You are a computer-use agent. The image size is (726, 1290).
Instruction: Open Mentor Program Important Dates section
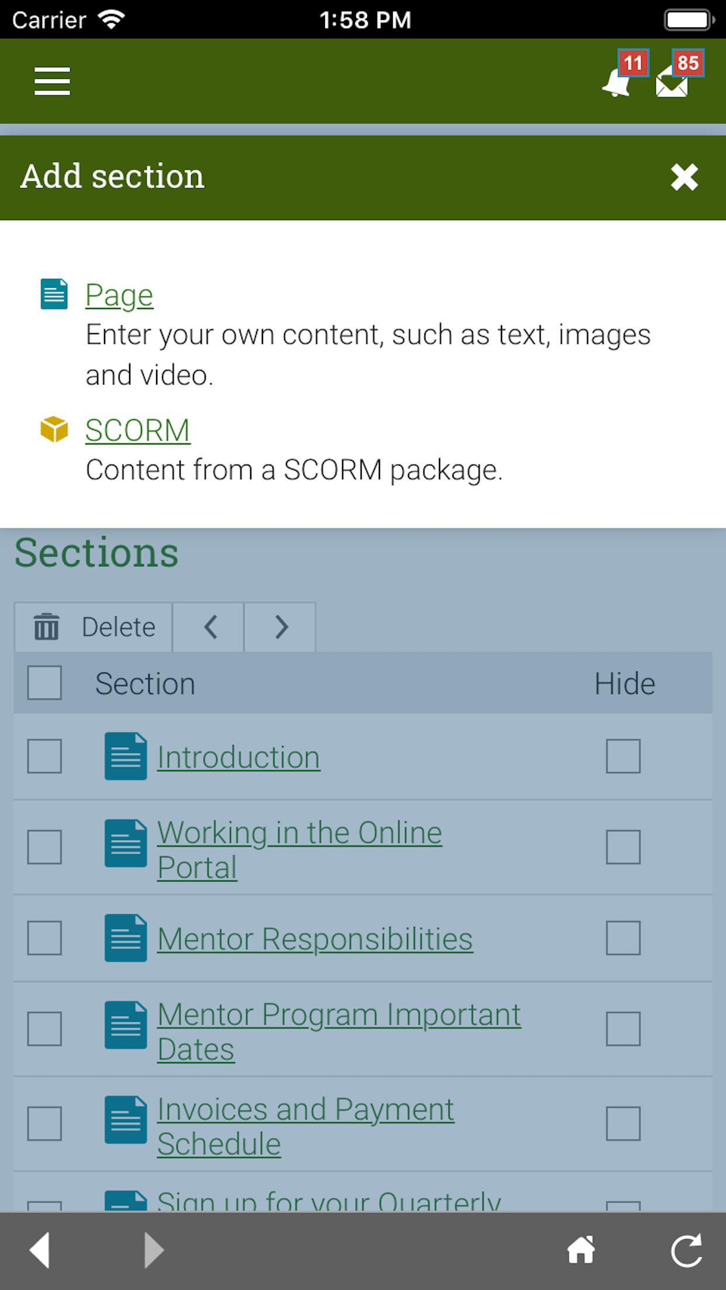(339, 1032)
